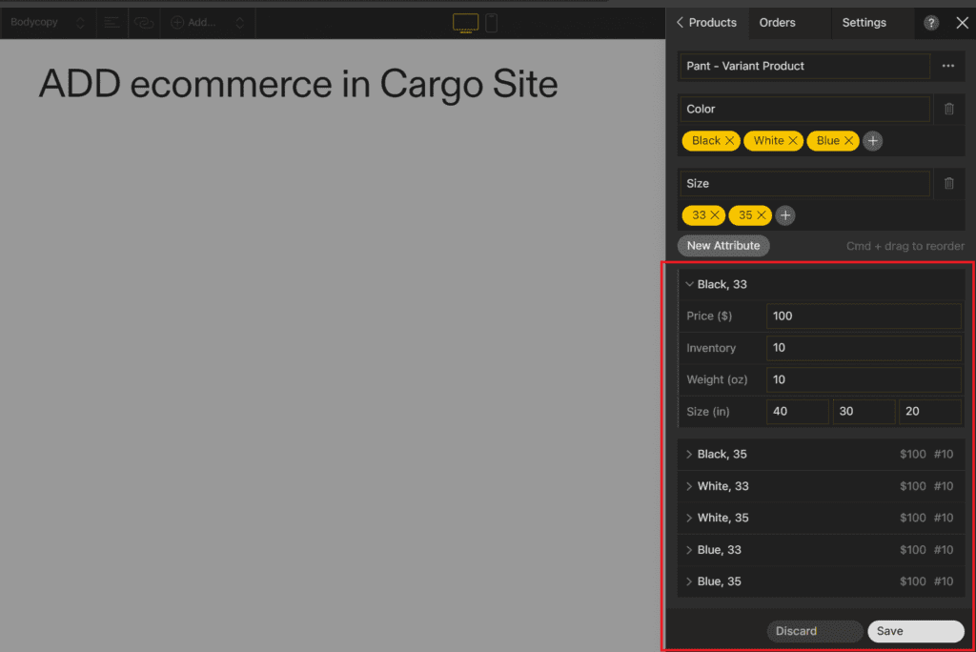Save the product

point(916,631)
